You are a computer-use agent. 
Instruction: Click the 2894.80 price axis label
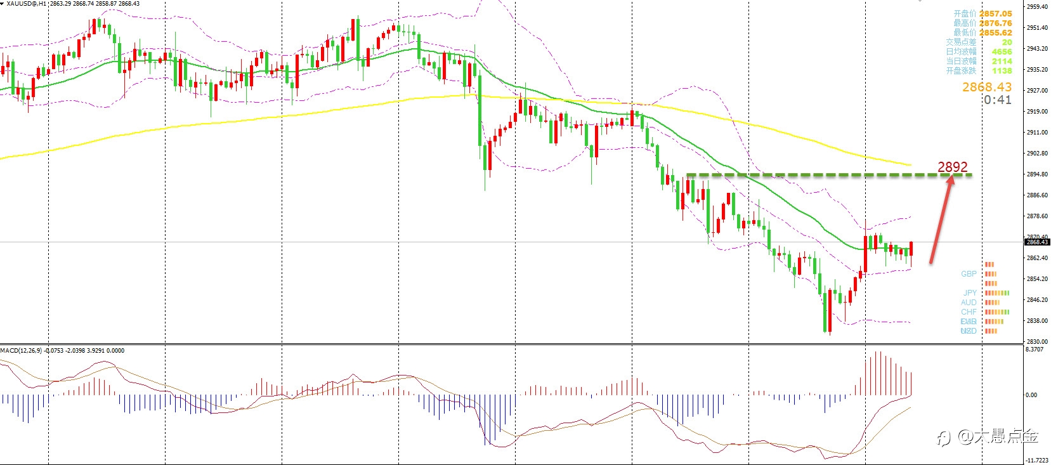(x=1036, y=174)
